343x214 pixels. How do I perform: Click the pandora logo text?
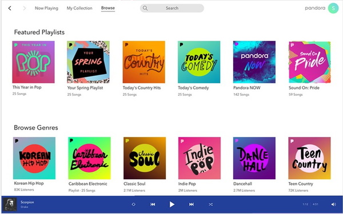(315, 8)
